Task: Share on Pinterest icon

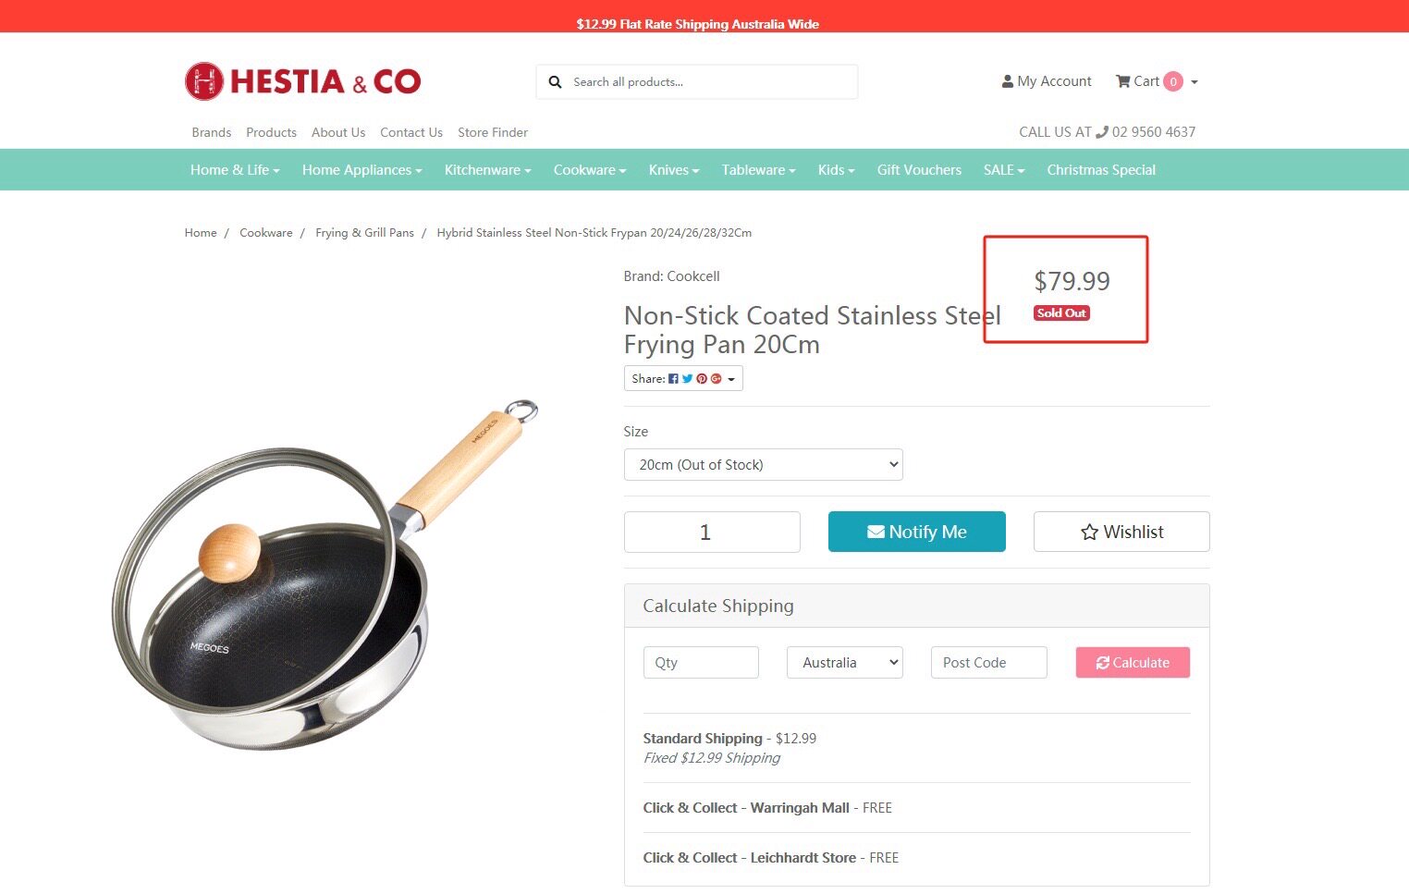Action: [x=702, y=379]
